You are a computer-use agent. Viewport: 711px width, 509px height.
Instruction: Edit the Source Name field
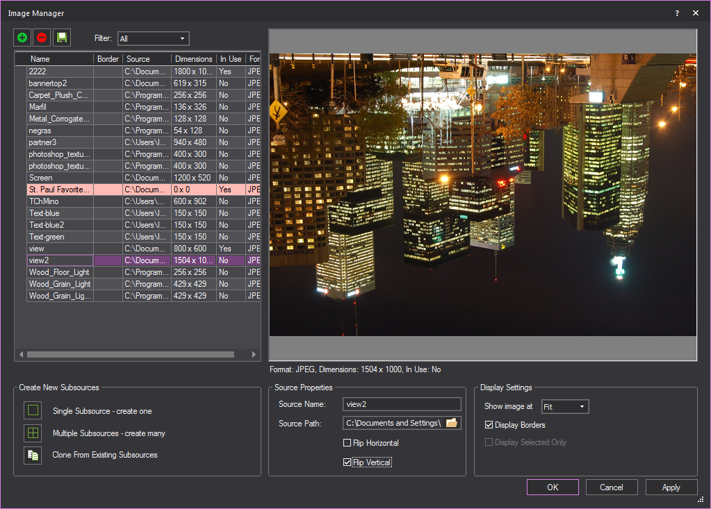tap(402, 404)
